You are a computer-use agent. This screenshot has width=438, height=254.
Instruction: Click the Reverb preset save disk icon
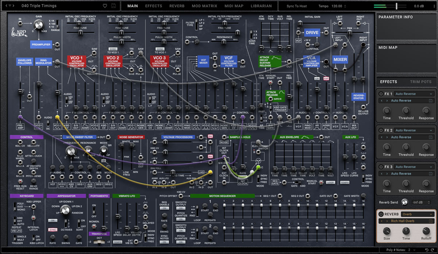431,221
